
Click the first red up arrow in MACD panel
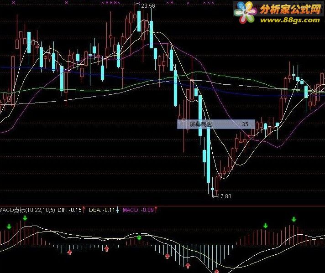pyautogui.click(x=70, y=252)
